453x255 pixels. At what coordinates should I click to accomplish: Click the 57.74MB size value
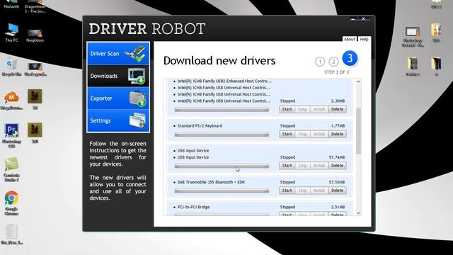point(337,157)
